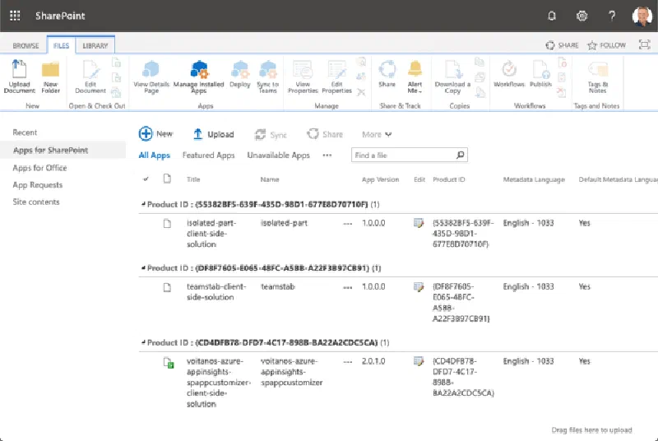The image size is (658, 441).
Task: Click Edit Document ribbon button
Action: coord(90,77)
